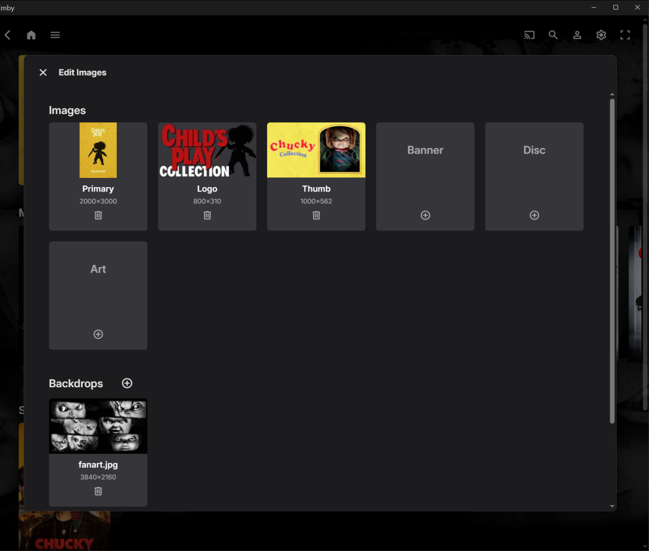The height and width of the screenshot is (551, 649).
Task: Open the settings gear
Action: [601, 35]
